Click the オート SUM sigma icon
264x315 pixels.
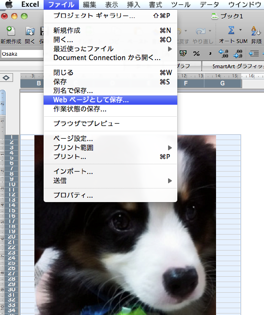coord(231,31)
